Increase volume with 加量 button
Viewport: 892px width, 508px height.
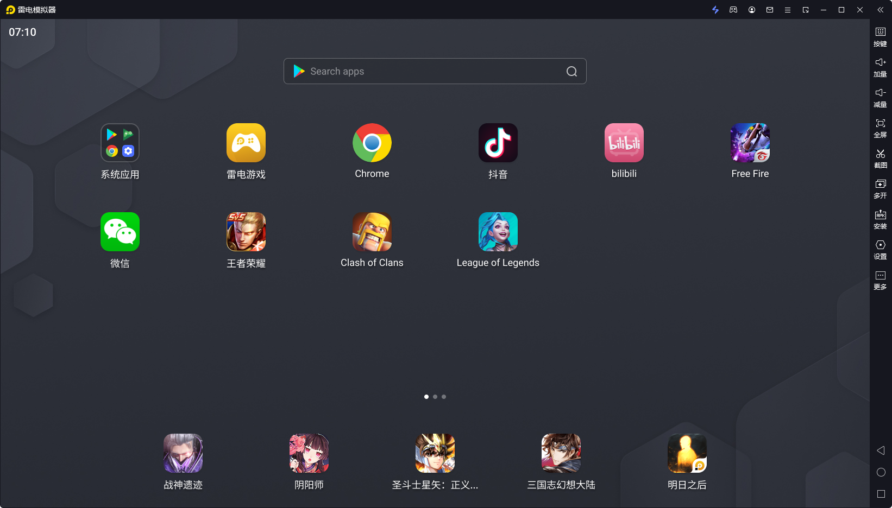click(x=881, y=67)
